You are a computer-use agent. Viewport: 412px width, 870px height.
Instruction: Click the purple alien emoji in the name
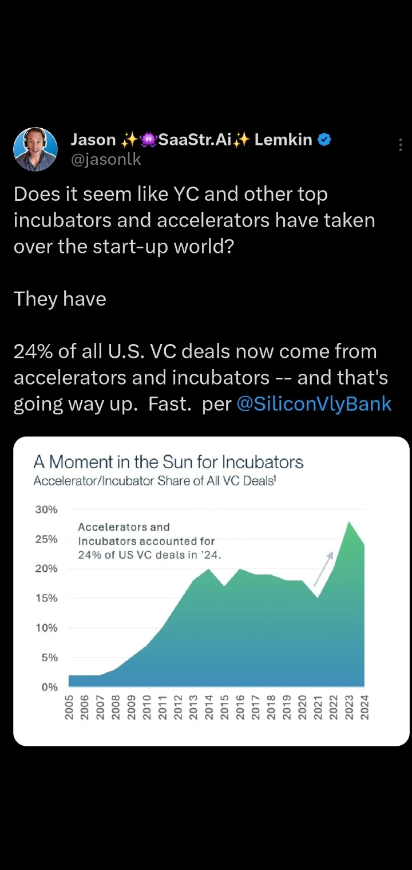[148, 139]
